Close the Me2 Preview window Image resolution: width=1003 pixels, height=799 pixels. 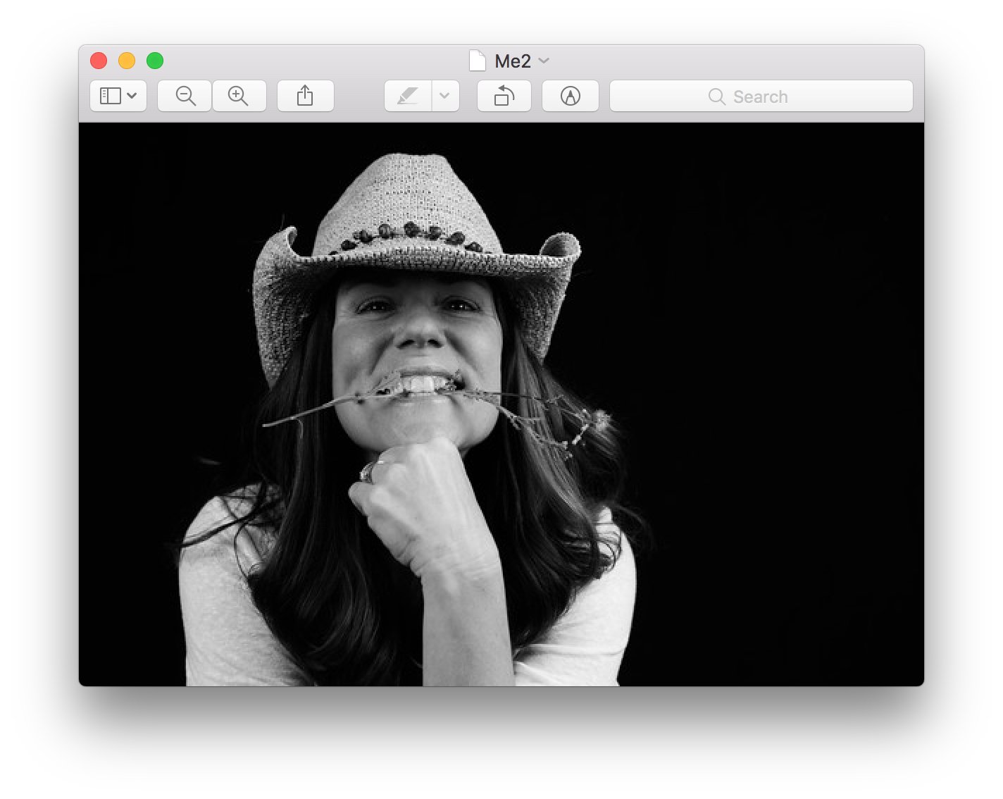[x=99, y=61]
